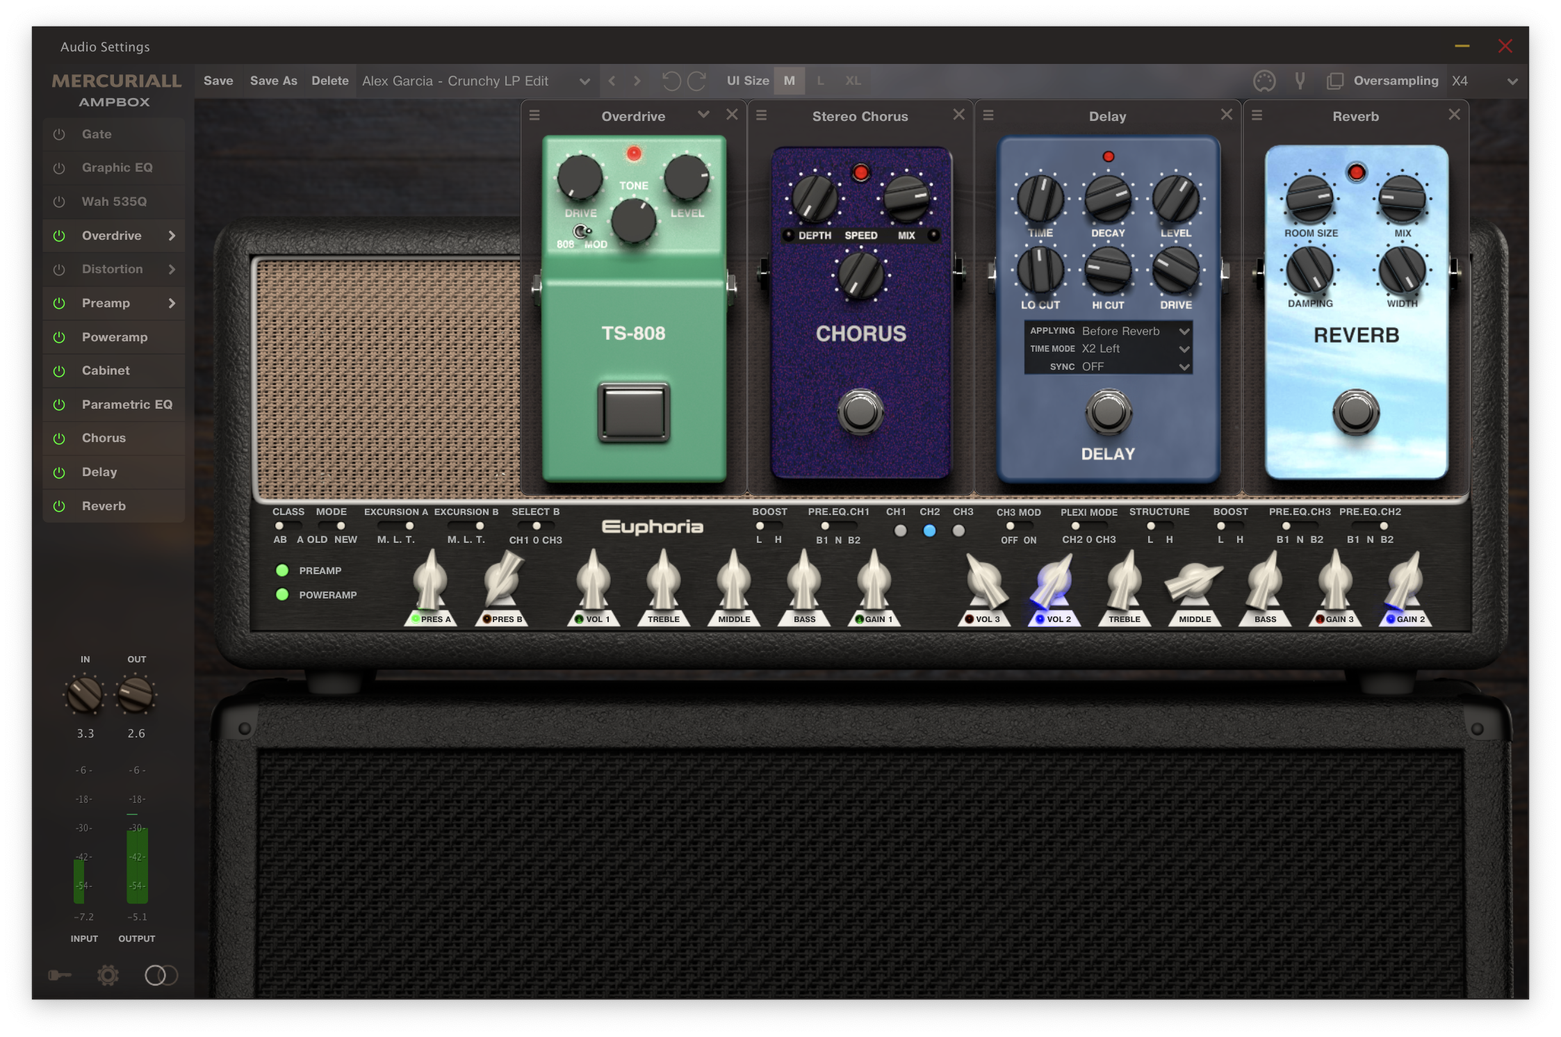Close the Stereo Chorus pedal panel

pyautogui.click(x=959, y=115)
